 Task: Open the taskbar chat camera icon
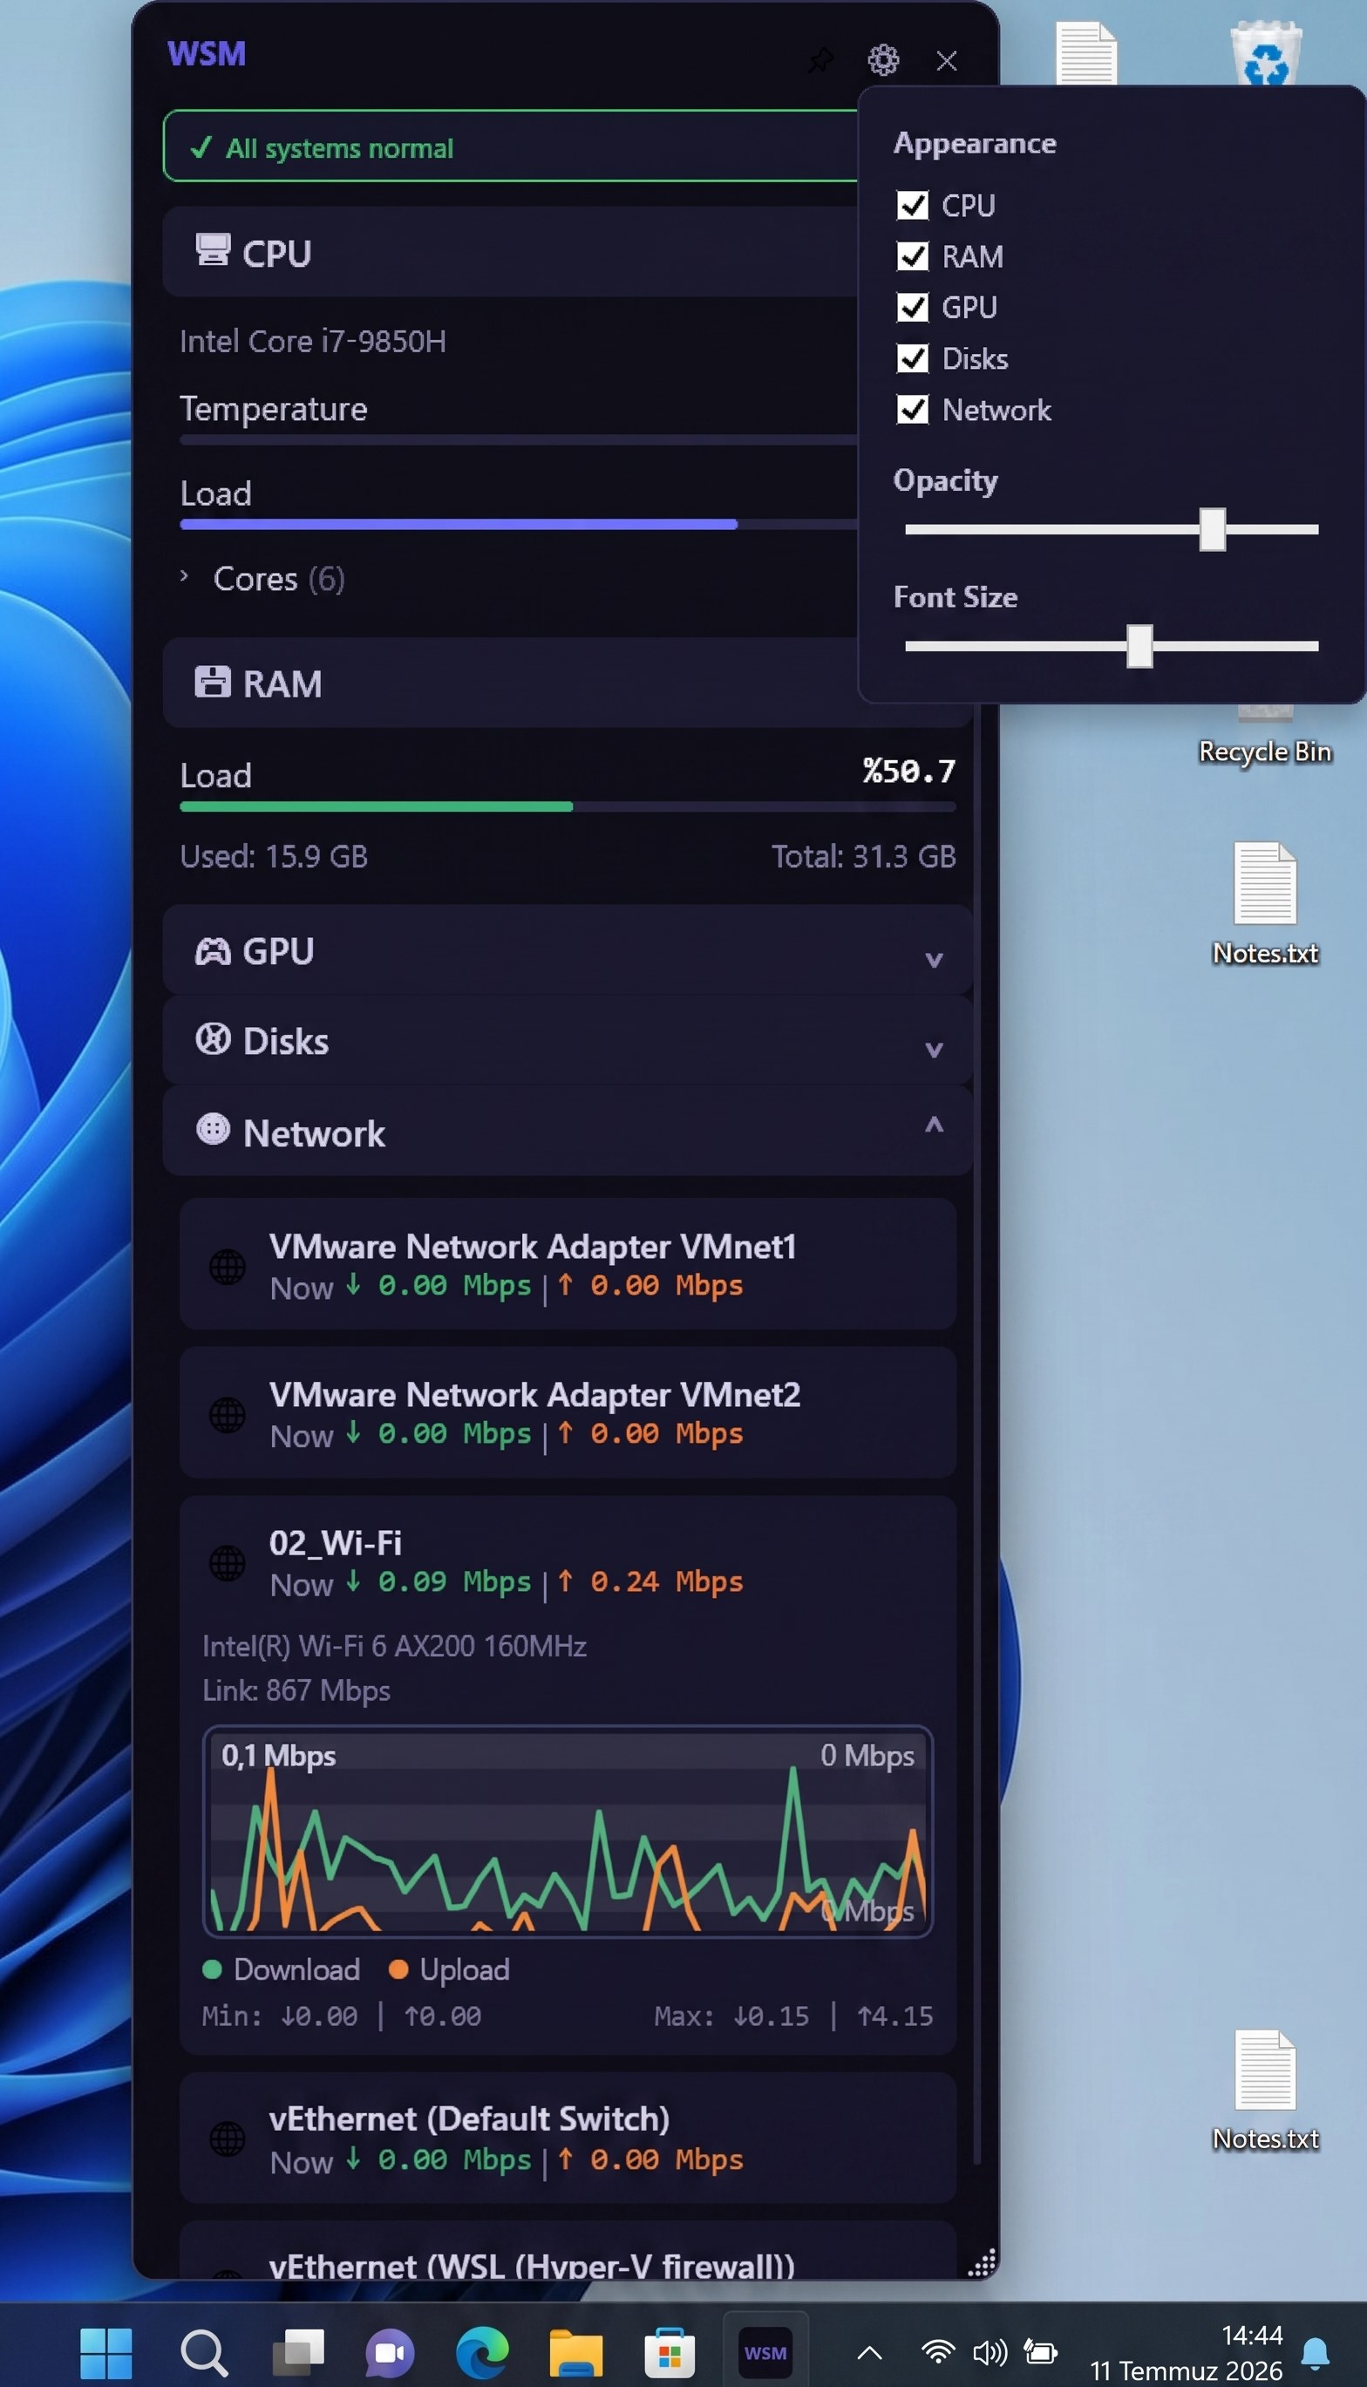coord(390,2353)
